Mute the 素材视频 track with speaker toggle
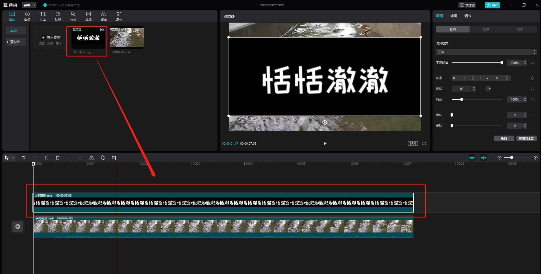Screen dimensions: 541x274 [18, 226]
